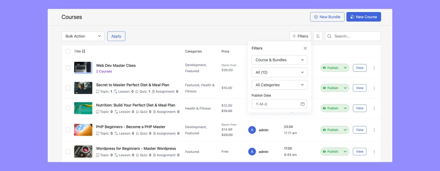Open Nutrition: Build Your Perfect Diet title

[135, 105]
